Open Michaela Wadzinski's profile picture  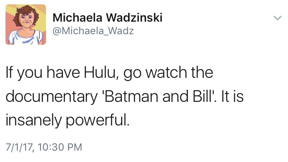click(26, 25)
